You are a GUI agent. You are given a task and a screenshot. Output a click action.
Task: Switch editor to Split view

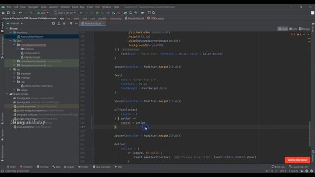click(x=293, y=29)
